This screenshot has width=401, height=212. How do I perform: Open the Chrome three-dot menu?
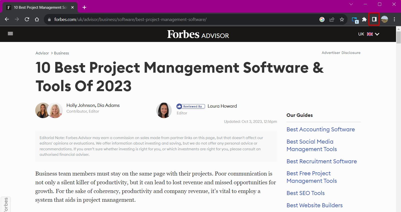[394, 19]
